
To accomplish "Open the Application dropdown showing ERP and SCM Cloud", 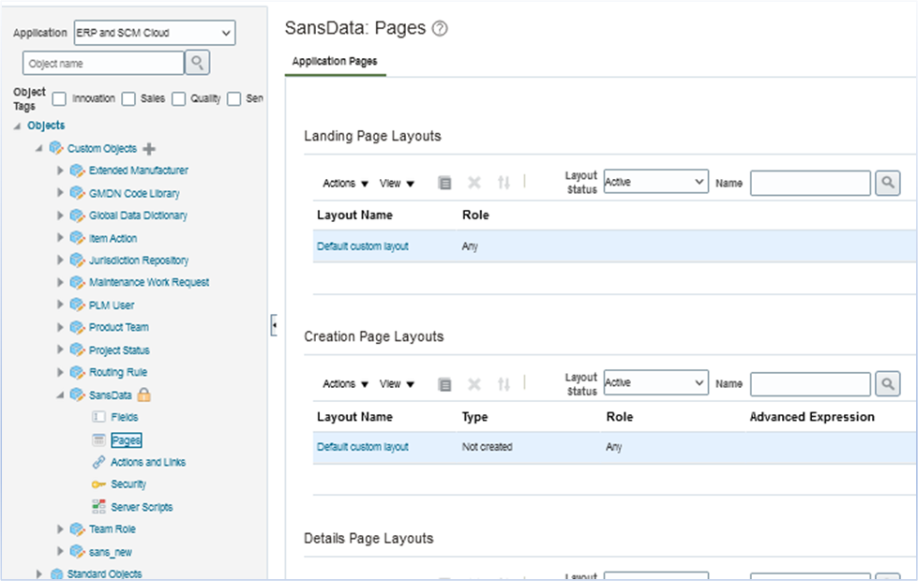I will tap(153, 32).
